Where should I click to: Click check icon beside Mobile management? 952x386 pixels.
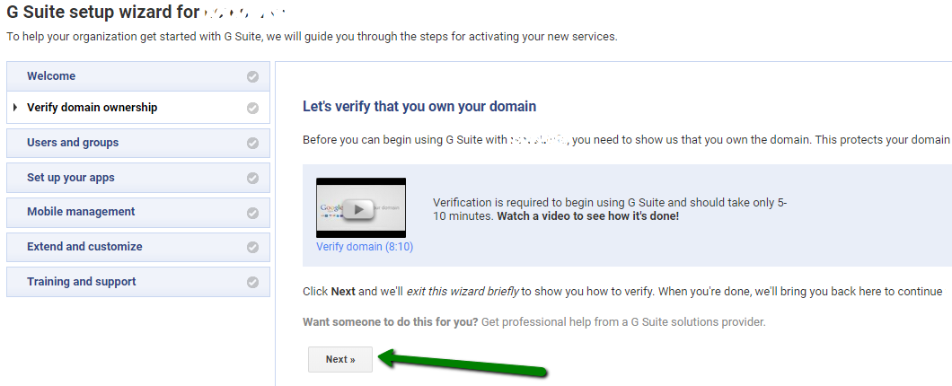(252, 213)
